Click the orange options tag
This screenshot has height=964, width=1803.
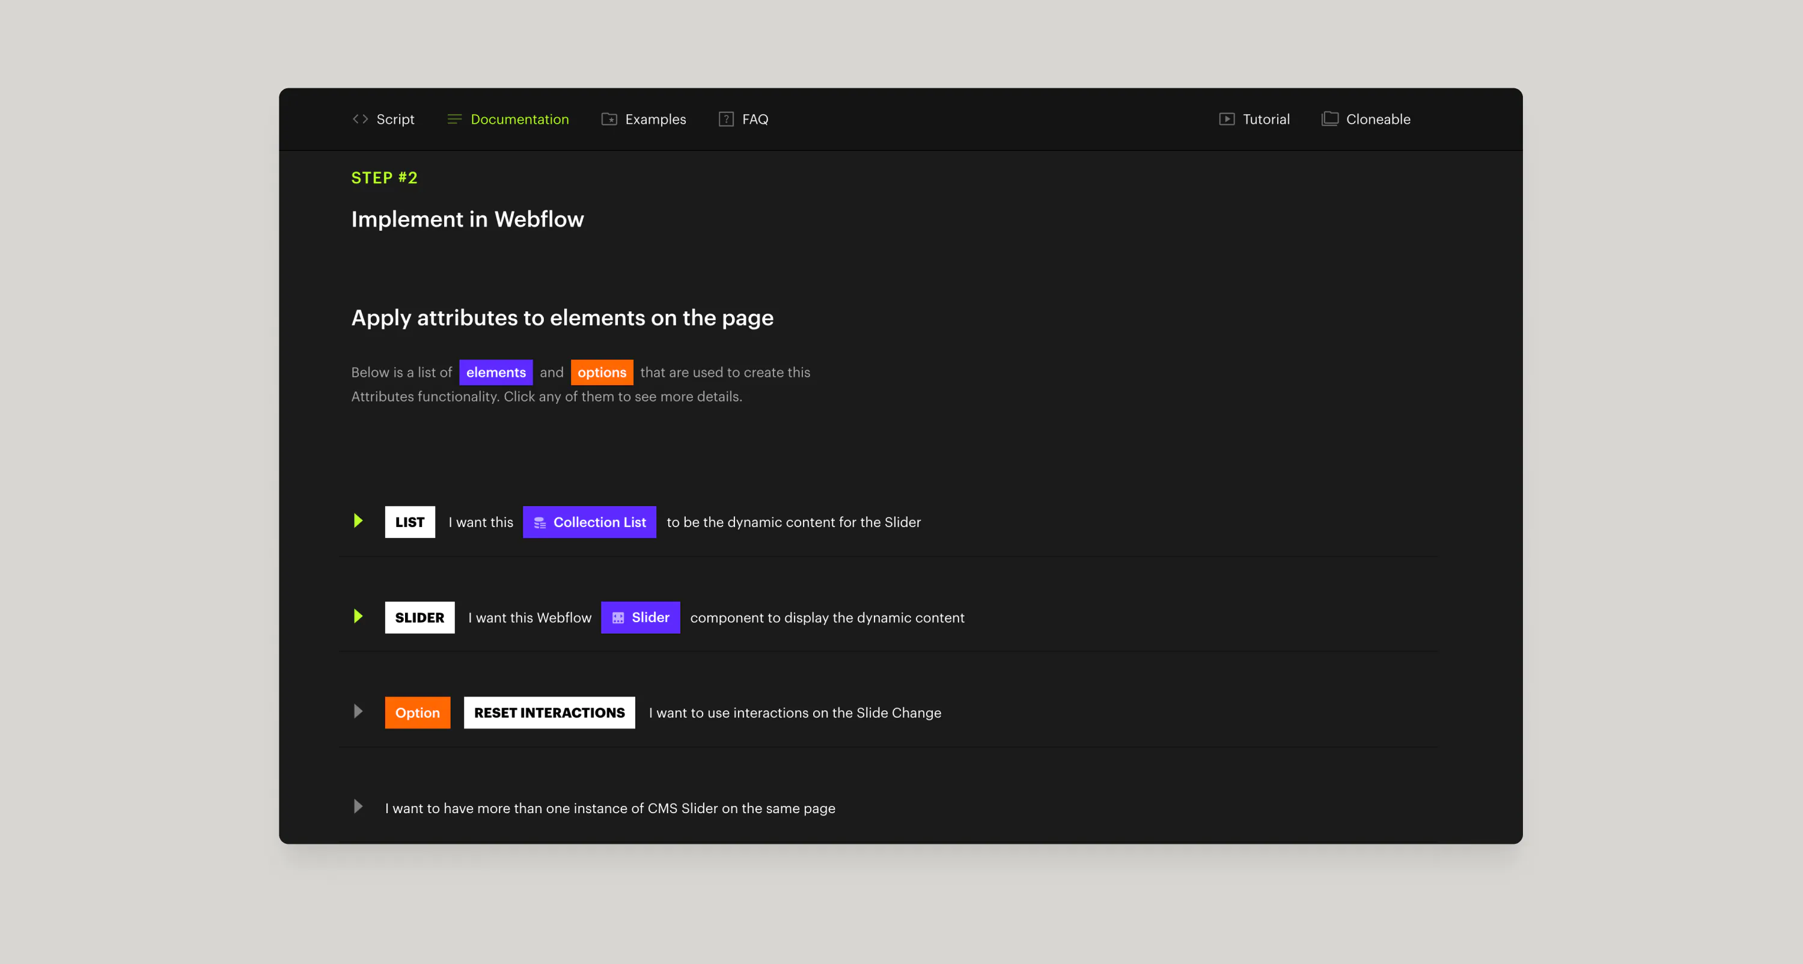tap(602, 373)
